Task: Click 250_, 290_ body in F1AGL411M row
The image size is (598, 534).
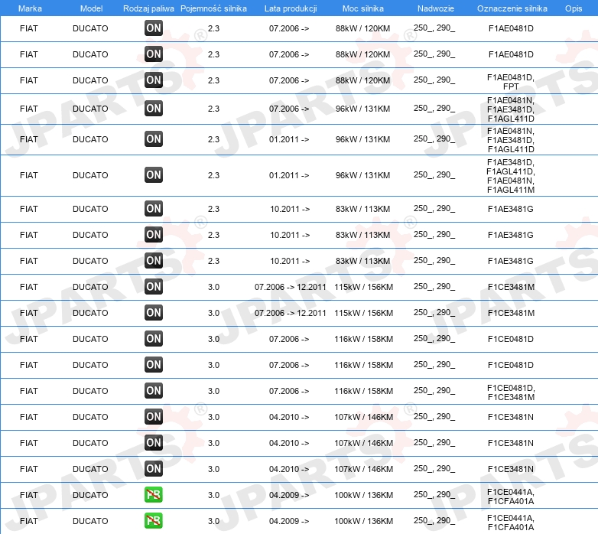Action: point(434,175)
